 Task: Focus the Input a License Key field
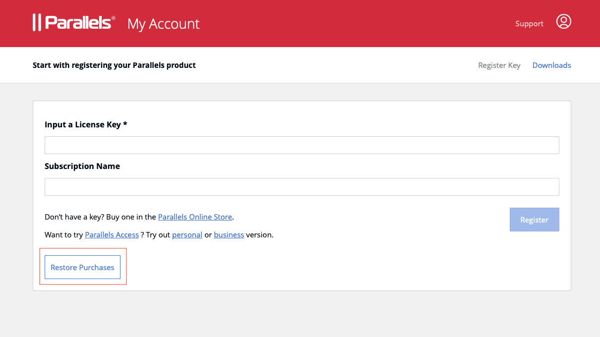click(x=301, y=145)
